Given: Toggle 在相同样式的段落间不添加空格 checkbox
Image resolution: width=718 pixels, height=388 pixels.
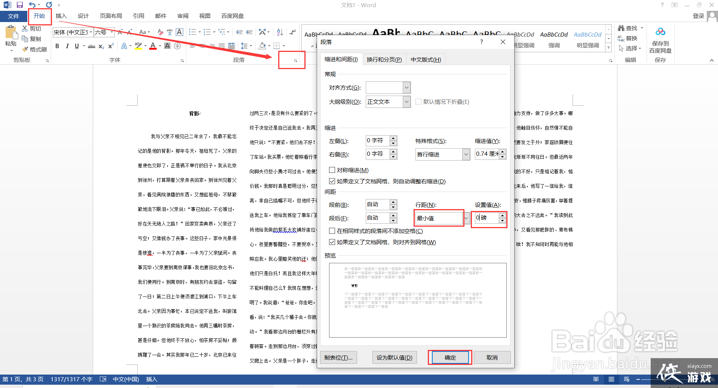Looking at the screenshot, I should tap(332, 231).
